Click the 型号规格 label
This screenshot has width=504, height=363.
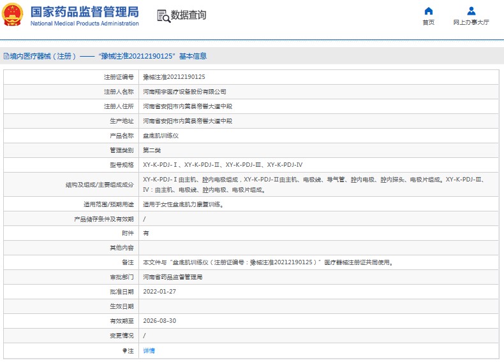[x=121, y=165]
